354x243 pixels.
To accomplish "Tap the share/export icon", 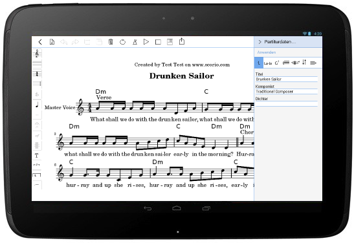I will tap(182, 41).
